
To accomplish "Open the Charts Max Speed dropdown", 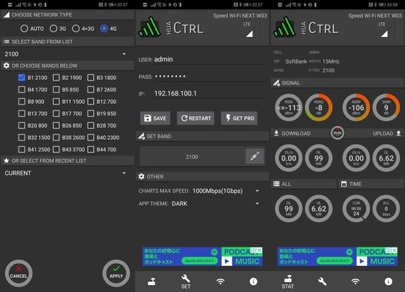I will click(x=226, y=191).
